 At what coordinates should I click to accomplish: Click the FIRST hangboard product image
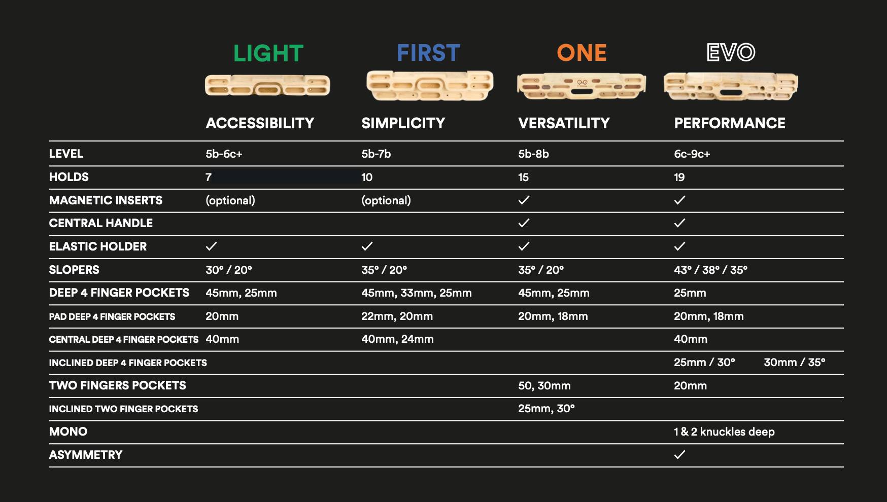(x=429, y=85)
